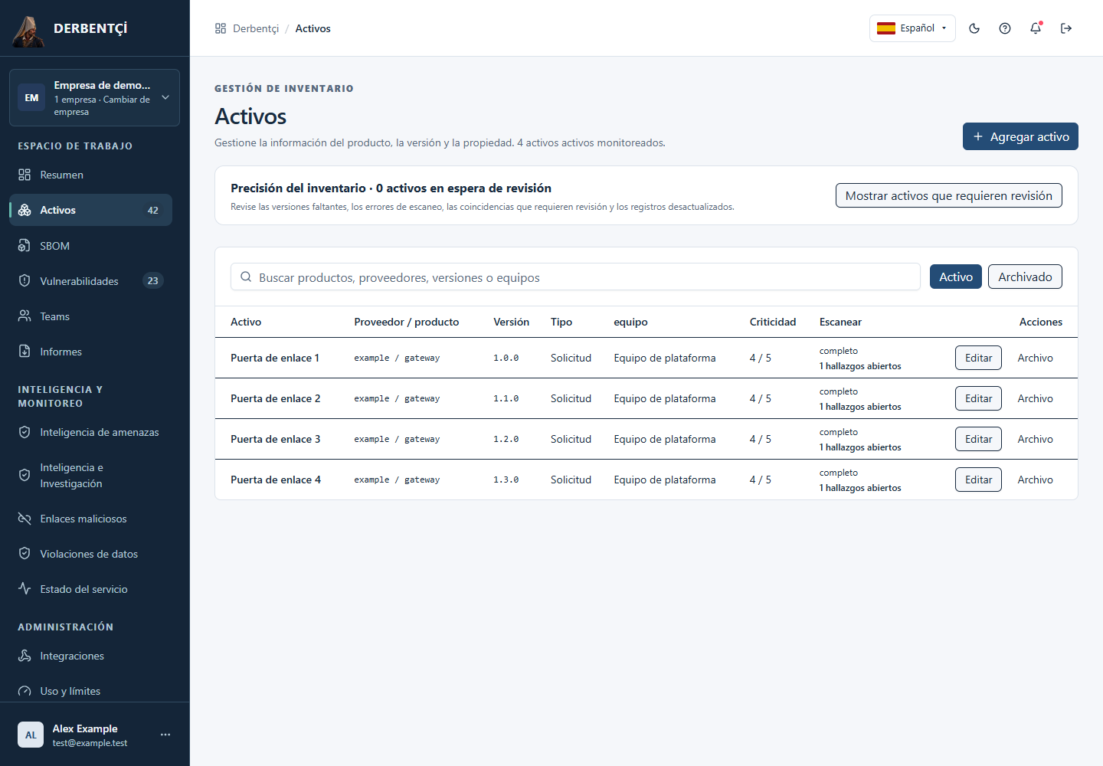Open the Alex Example user options menu
The image size is (1103, 766).
point(165,735)
